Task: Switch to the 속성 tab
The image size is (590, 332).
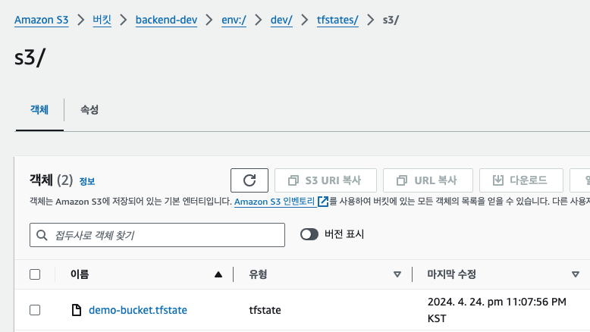Action: pyautogui.click(x=89, y=110)
